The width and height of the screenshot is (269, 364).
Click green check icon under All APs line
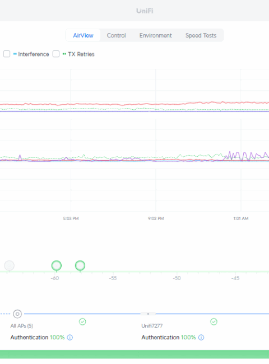[82, 321]
